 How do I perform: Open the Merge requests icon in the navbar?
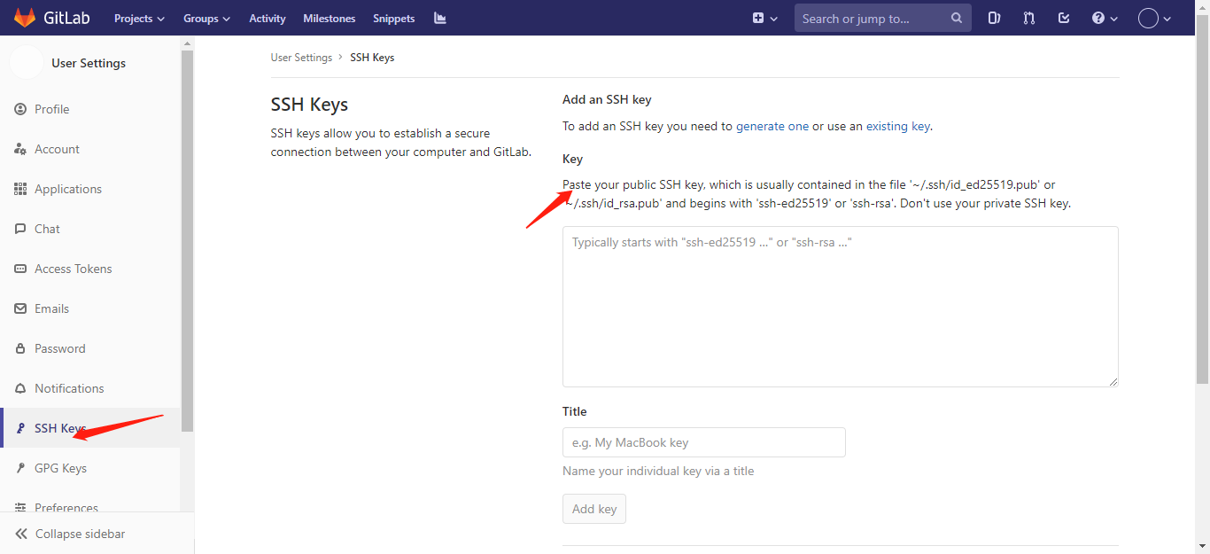1029,18
